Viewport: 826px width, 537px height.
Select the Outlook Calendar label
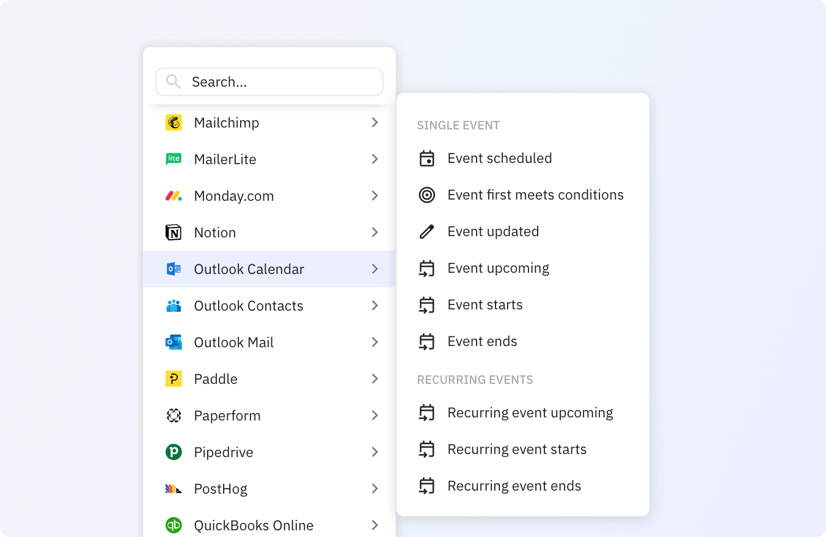[x=249, y=269]
